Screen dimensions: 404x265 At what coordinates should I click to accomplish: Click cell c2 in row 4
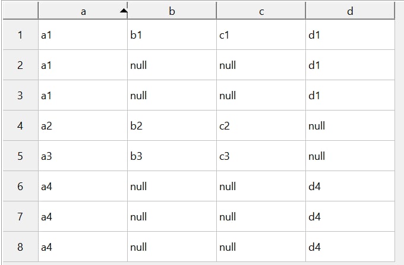pos(261,126)
